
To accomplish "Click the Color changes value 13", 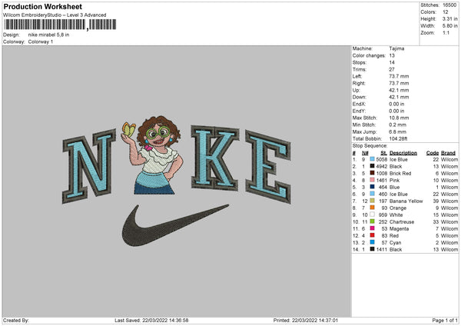I will coord(392,55).
